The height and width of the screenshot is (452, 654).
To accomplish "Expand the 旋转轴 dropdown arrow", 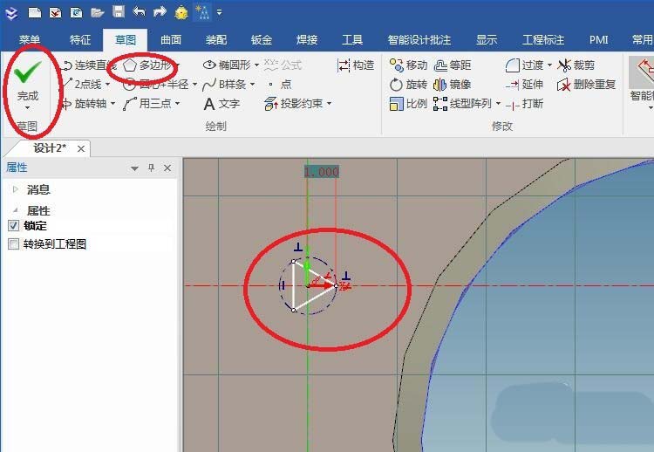I will click(x=113, y=104).
